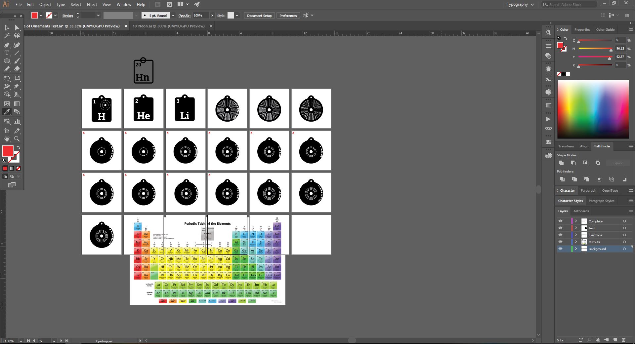Open the stroke weight dropdown
The width and height of the screenshot is (635, 344).
(x=98, y=16)
